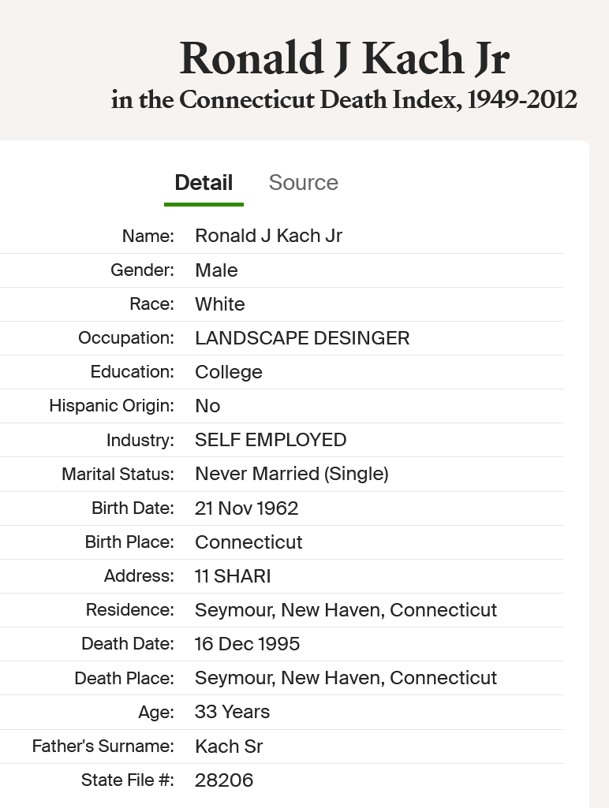The height and width of the screenshot is (808, 609).
Task: Click the Age value 33 Years
Action: coord(232,712)
